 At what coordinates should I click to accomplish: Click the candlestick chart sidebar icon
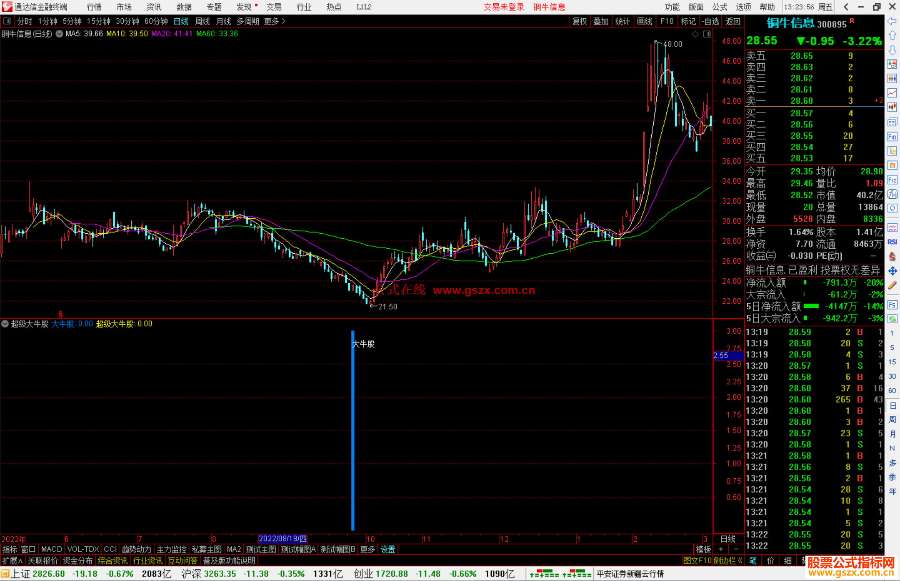click(892, 107)
